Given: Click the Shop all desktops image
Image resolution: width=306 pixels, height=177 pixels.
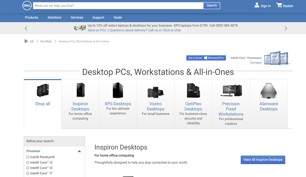Looking at the screenshot, I should (x=43, y=90).
